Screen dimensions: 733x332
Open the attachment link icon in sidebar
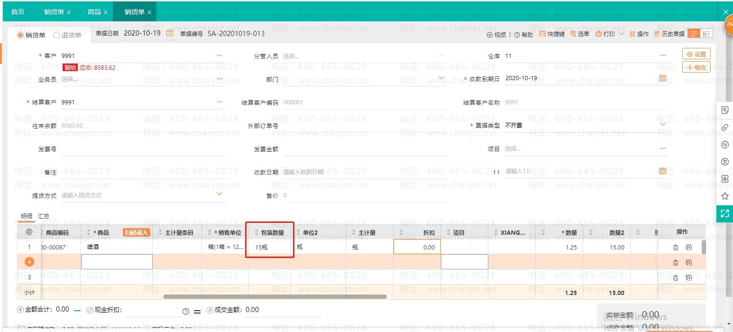[x=724, y=128]
